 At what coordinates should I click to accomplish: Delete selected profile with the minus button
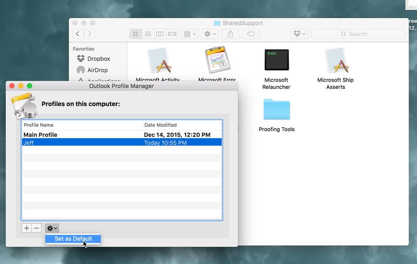36,228
